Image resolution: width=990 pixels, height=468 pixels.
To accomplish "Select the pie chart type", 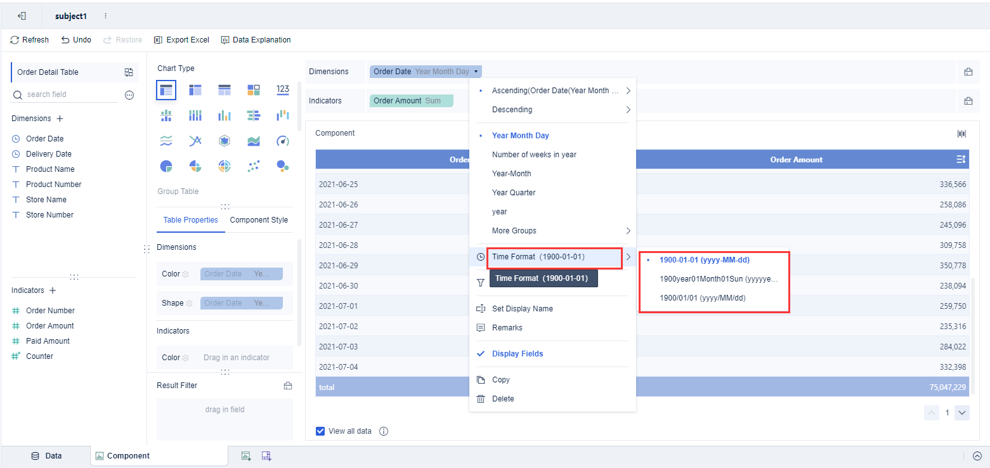I will tap(166, 166).
